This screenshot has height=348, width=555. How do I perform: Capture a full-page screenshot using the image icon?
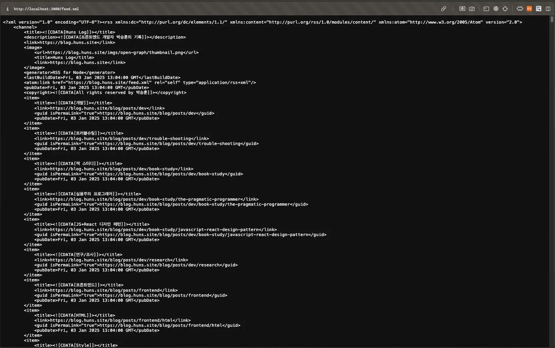pyautogui.click(x=462, y=8)
